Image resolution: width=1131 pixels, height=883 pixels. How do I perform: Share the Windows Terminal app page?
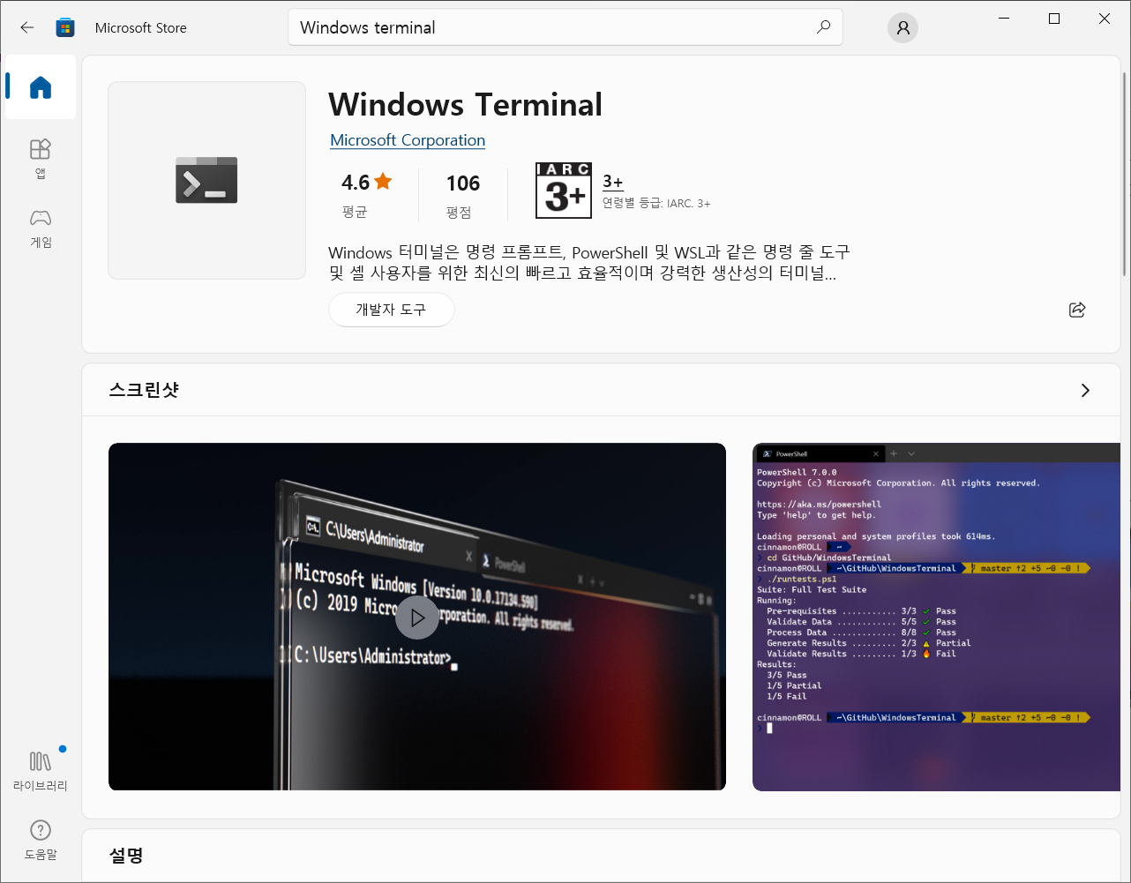click(1076, 310)
